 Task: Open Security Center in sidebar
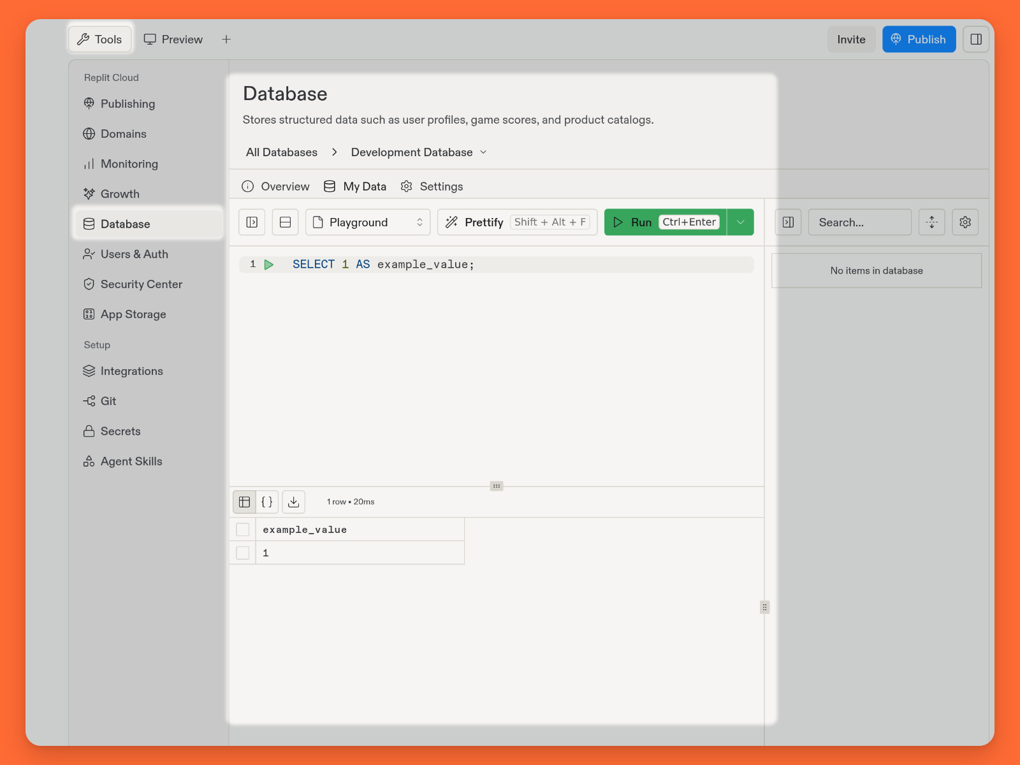tap(148, 284)
